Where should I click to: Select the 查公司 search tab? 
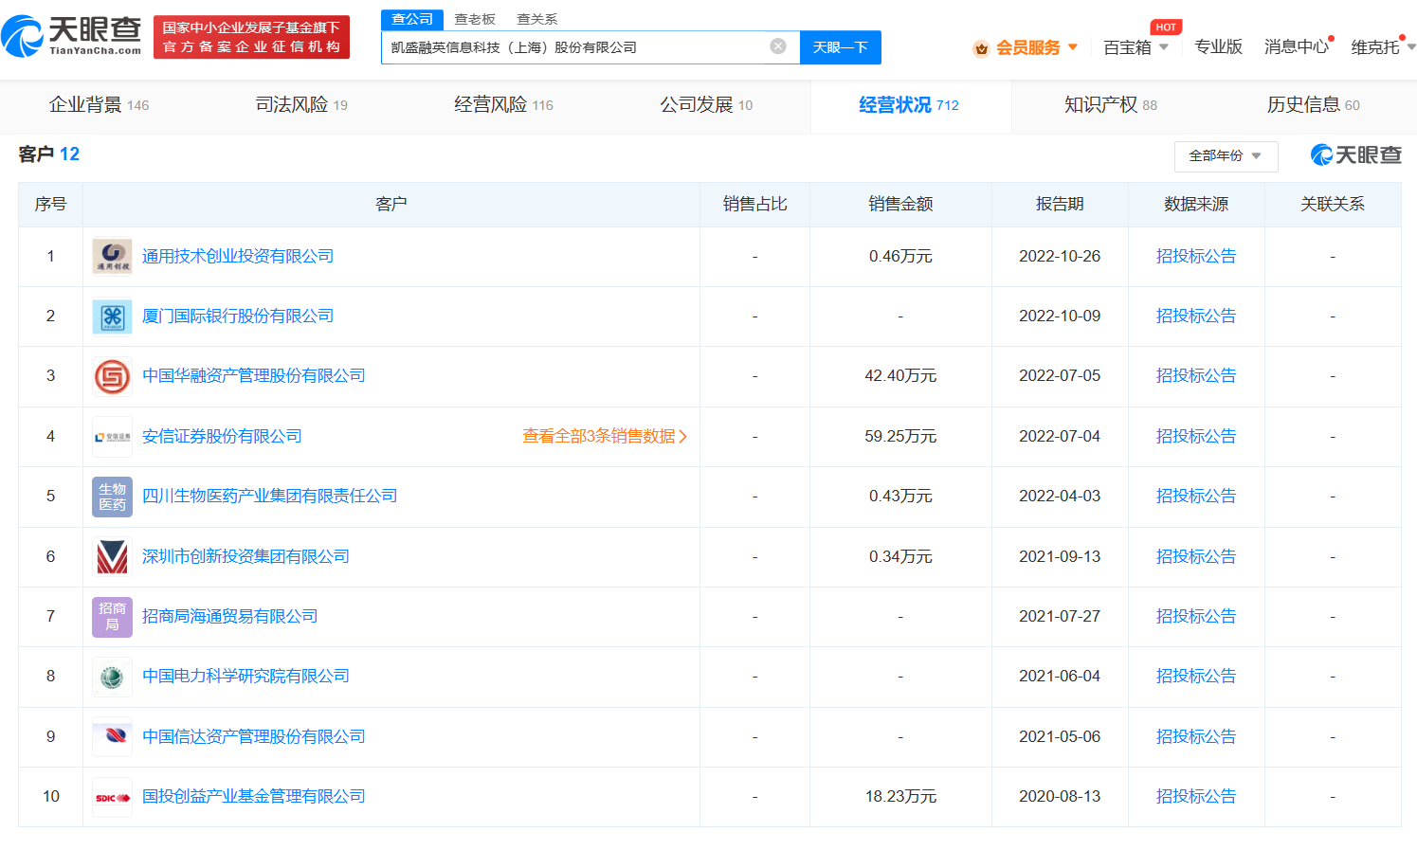[412, 19]
